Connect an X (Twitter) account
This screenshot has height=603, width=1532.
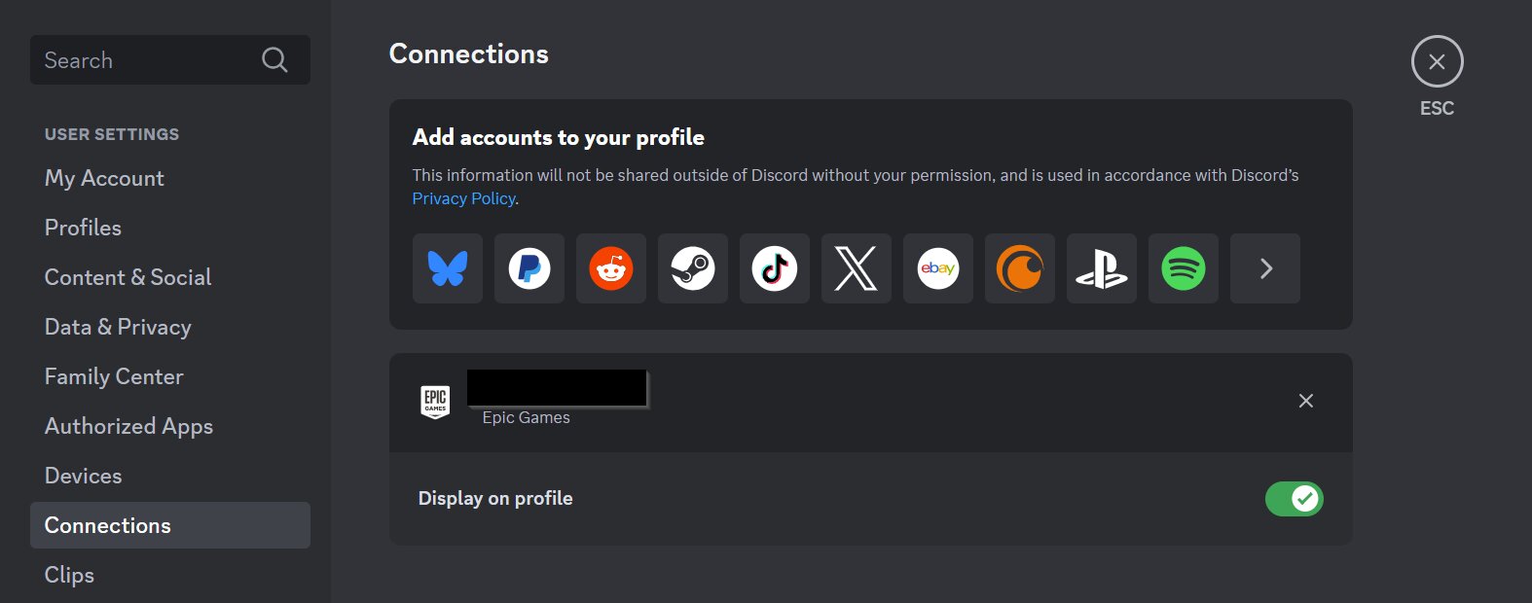tap(857, 268)
